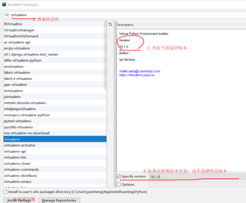Screen dimensions: 246x203
Task: Select gae-virtualenv in the list
Action: coord(54,85)
